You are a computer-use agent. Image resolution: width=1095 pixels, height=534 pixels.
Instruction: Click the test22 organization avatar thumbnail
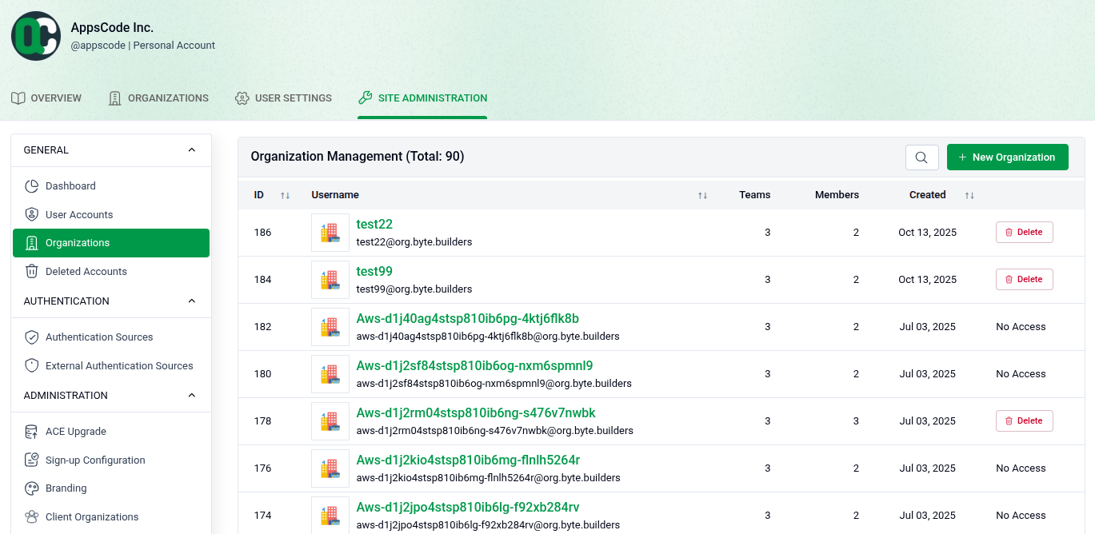(x=330, y=232)
